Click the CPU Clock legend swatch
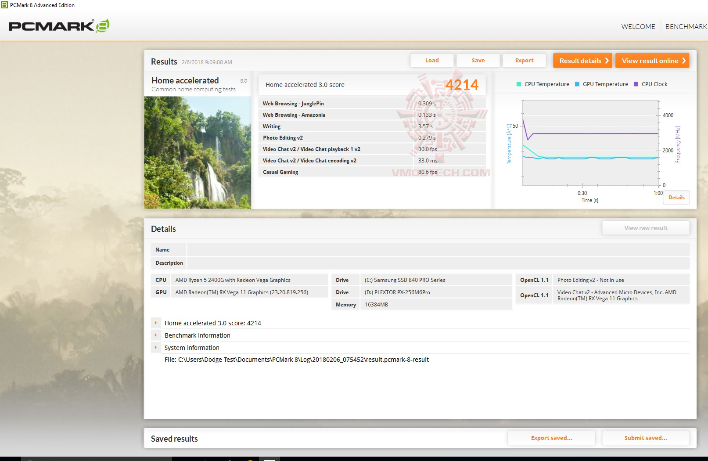Viewport: 708px width, 461px height. click(636, 84)
